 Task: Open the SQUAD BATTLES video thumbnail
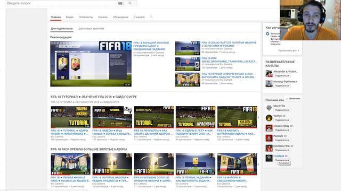(188, 48)
